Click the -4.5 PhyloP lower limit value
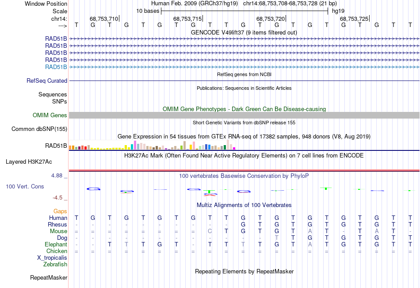The width and height of the screenshot is (420, 288). pyautogui.click(x=57, y=198)
